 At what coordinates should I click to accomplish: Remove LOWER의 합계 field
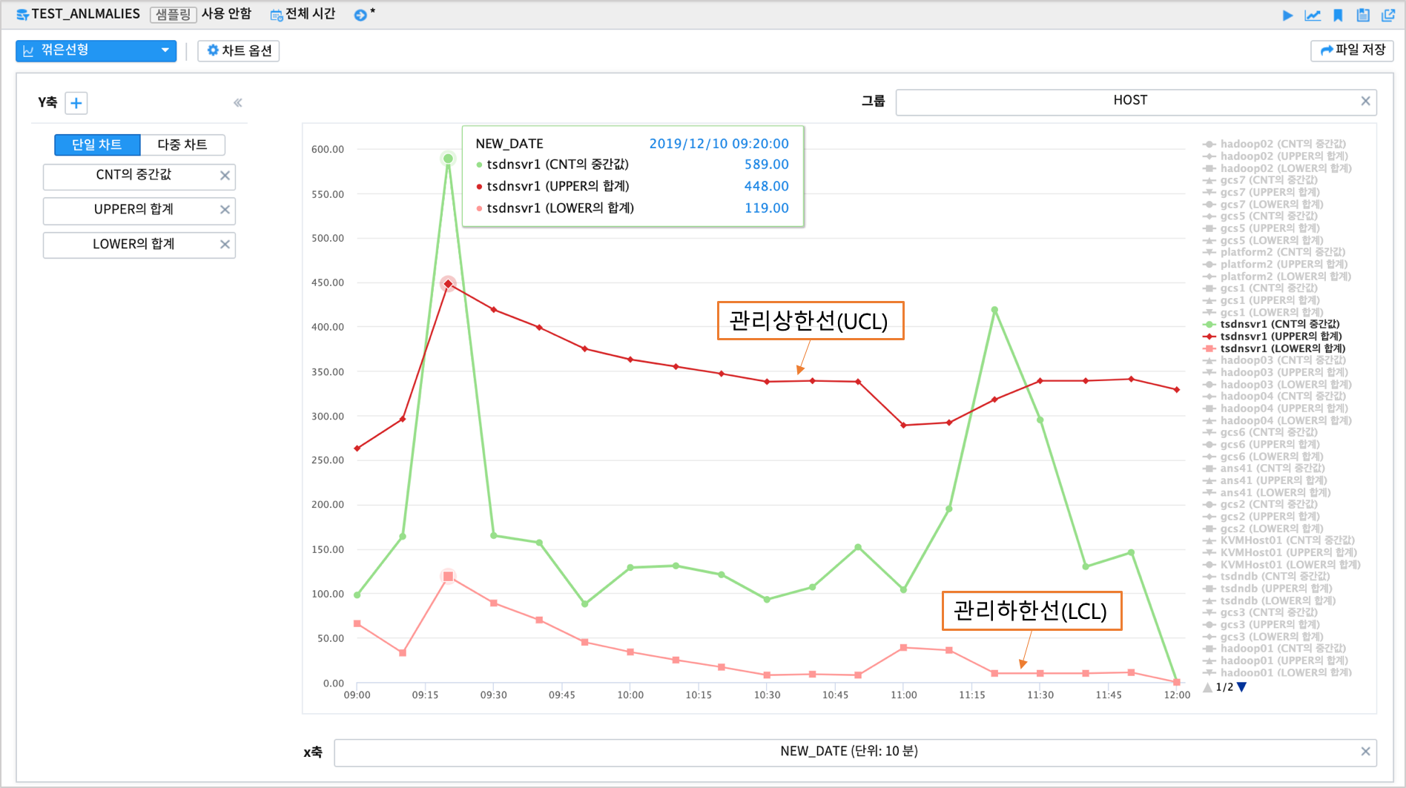pos(225,244)
